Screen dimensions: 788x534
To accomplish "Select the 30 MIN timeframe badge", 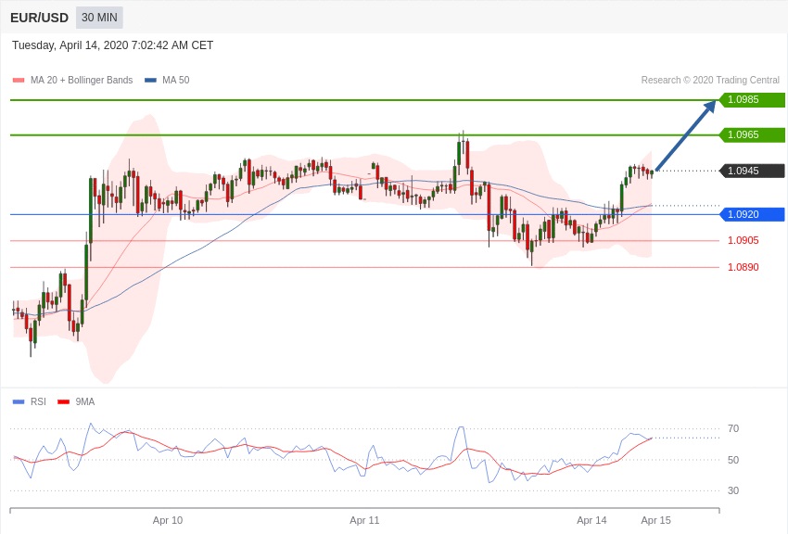I will [99, 18].
